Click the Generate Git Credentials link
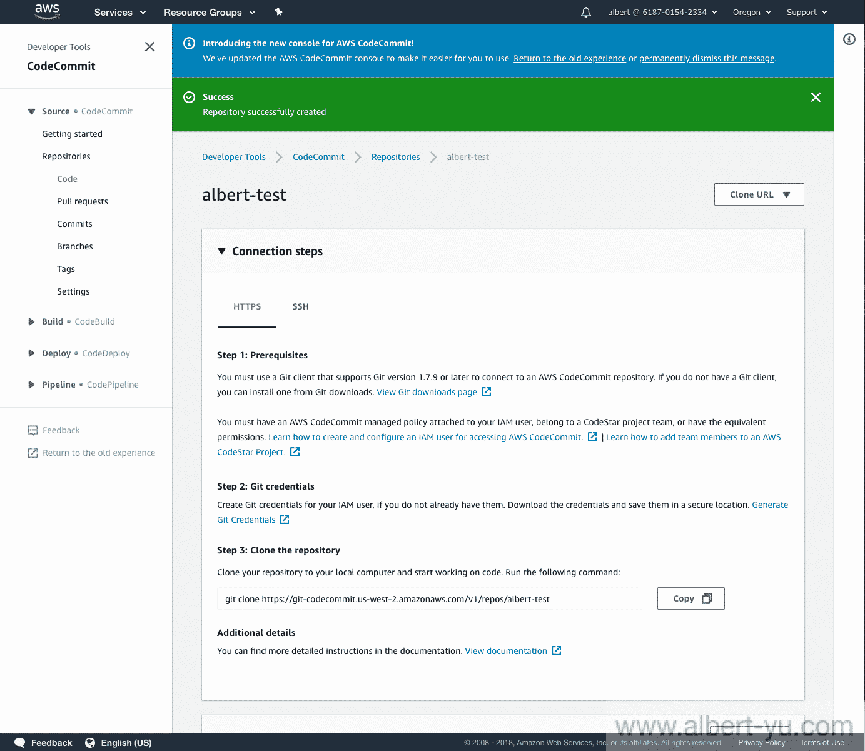This screenshot has height=751, width=865. pyautogui.click(x=770, y=505)
